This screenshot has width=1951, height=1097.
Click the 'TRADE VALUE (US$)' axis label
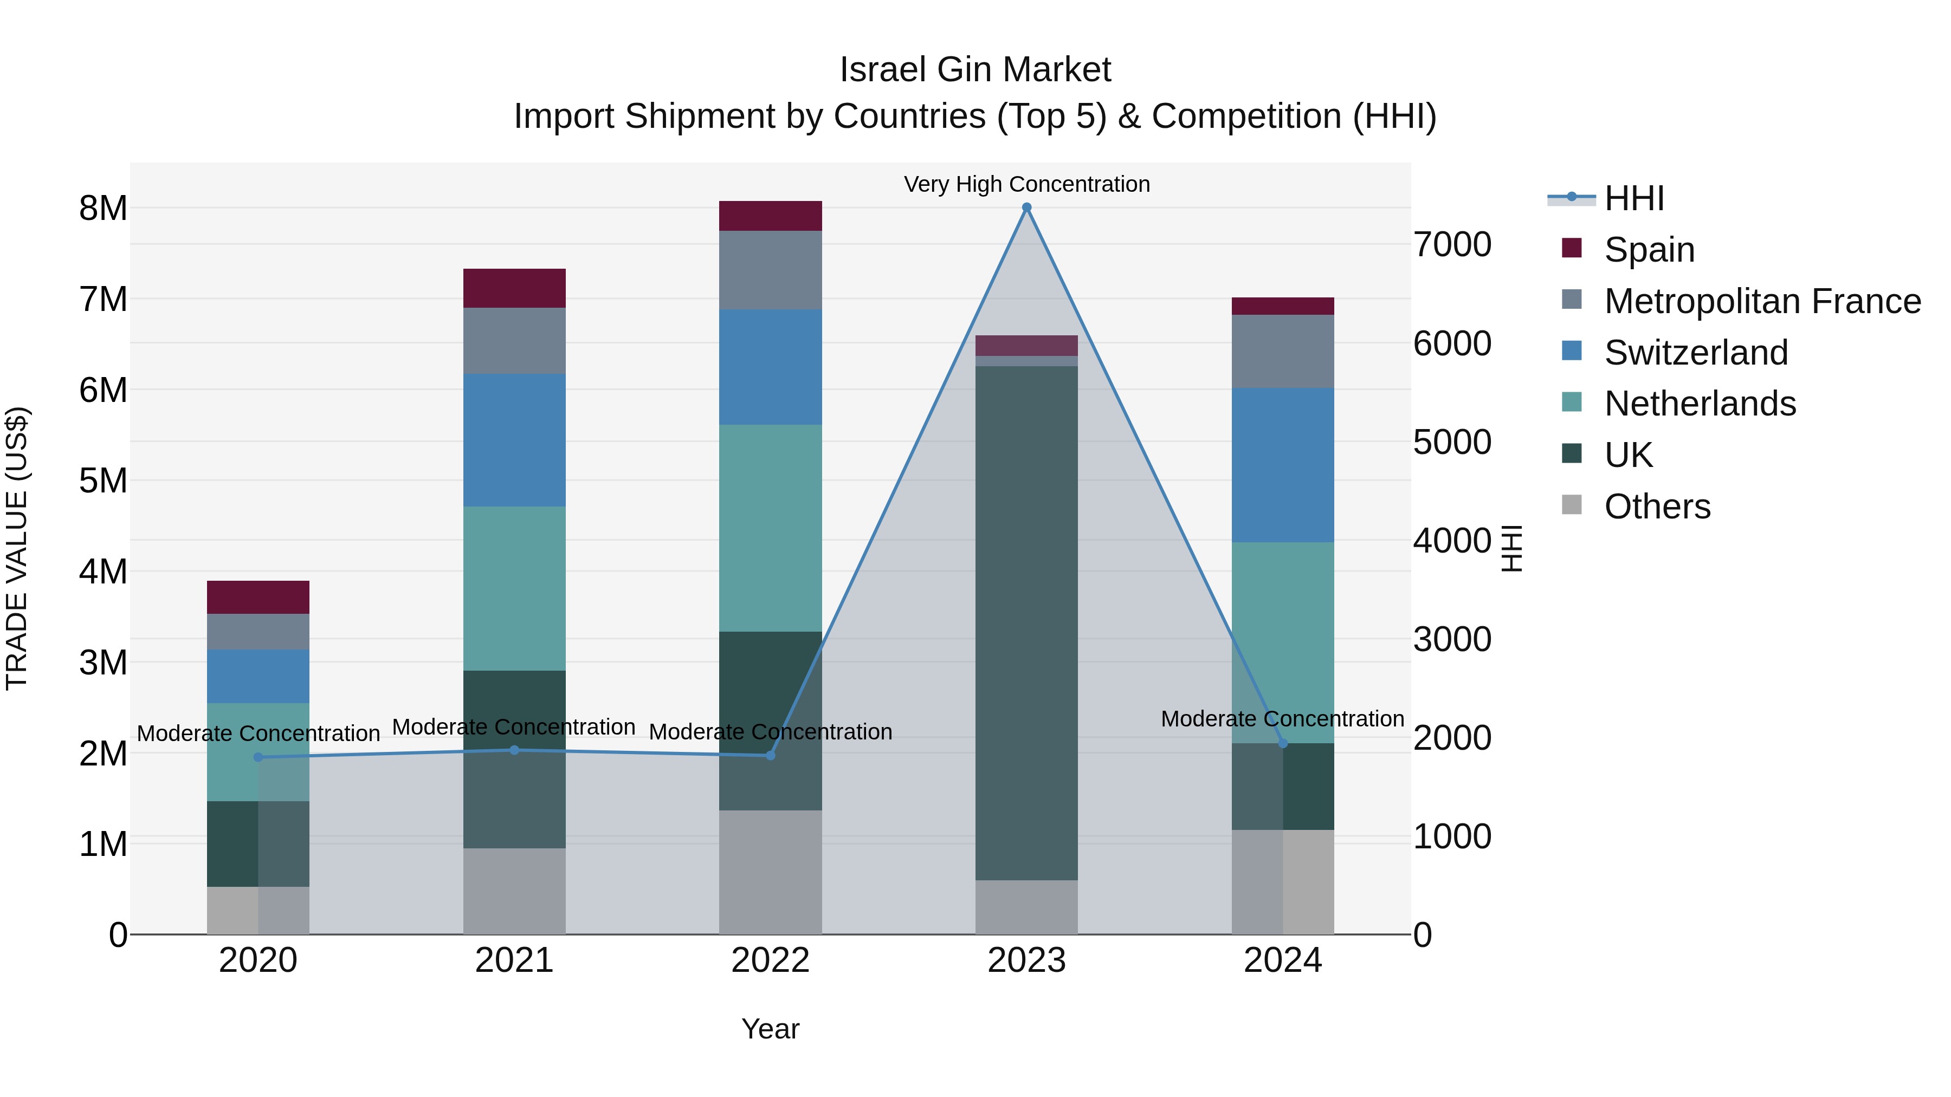17,548
